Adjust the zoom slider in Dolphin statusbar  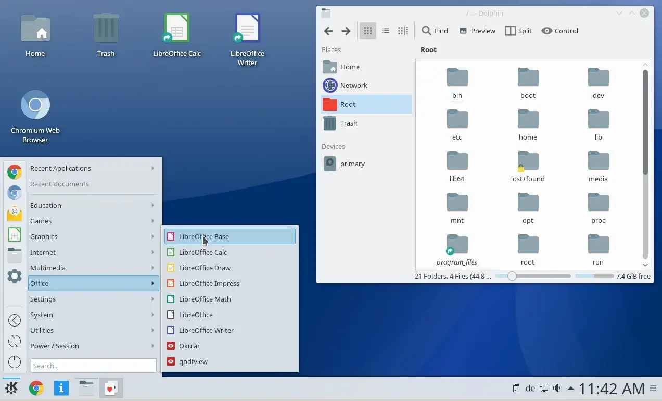(511, 276)
